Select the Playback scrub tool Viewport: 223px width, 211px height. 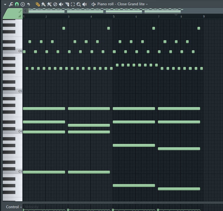click(x=84, y=4)
